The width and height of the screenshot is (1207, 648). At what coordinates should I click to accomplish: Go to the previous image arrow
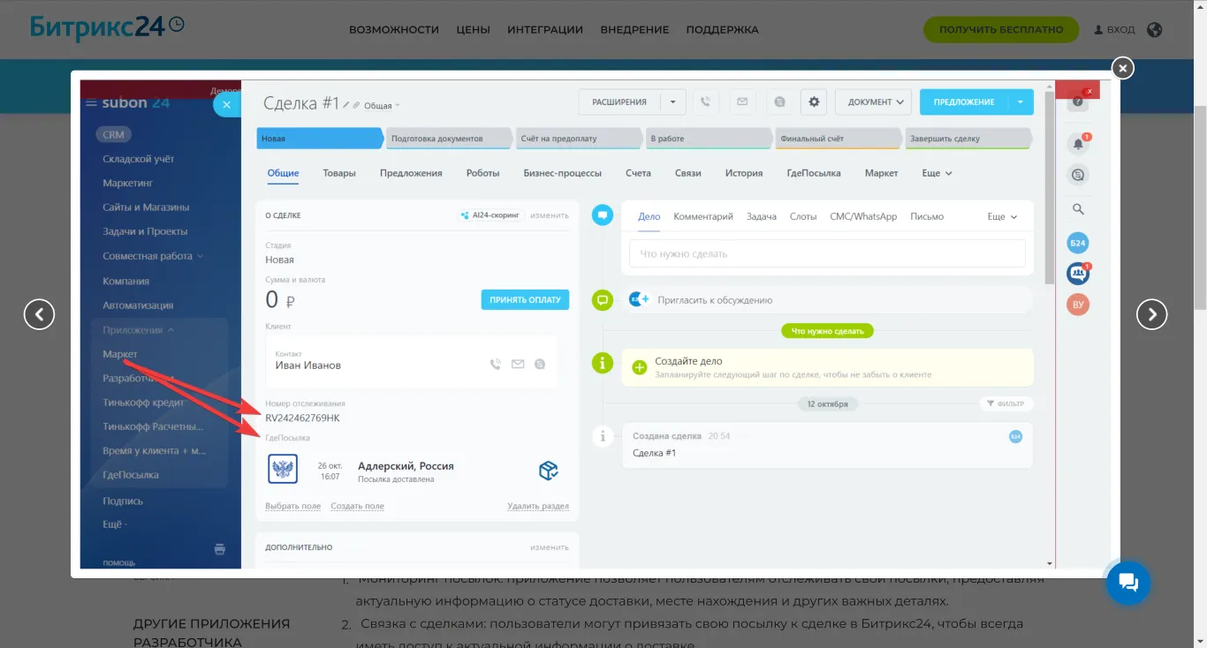pyautogui.click(x=39, y=313)
